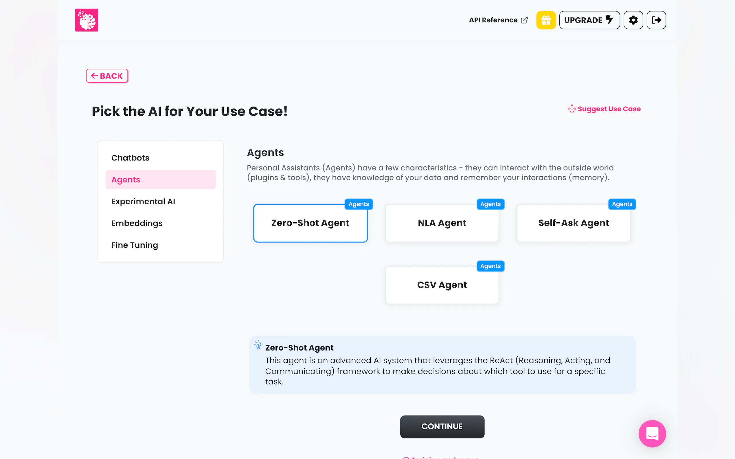The height and width of the screenshot is (459, 735).
Task: Click the BACK button
Action: click(x=107, y=76)
